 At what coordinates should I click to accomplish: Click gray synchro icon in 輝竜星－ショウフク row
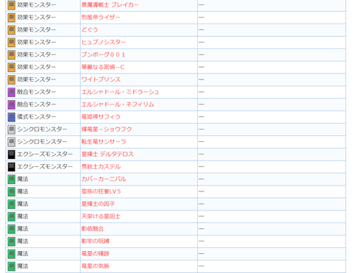[x=11, y=130]
